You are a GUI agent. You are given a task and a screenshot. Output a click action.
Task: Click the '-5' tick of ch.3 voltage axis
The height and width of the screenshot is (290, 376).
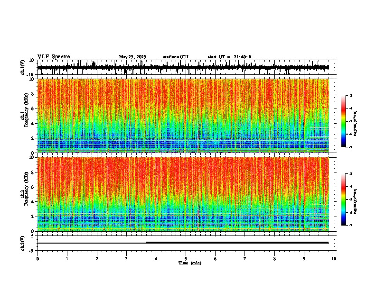[x=32, y=251]
